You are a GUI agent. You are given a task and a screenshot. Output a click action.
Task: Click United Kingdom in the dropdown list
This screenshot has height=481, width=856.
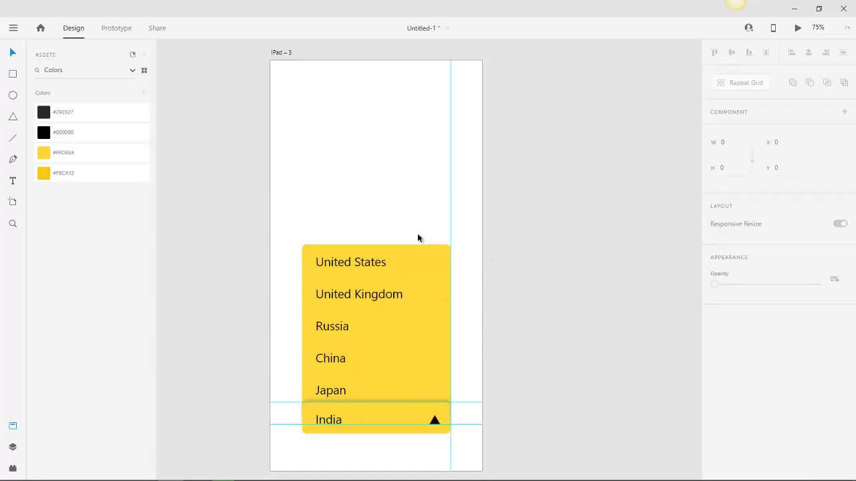click(x=359, y=294)
